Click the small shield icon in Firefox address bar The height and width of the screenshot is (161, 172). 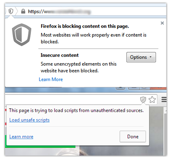coord(11,11)
